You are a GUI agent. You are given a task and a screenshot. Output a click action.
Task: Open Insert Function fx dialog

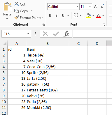click(x=66, y=34)
